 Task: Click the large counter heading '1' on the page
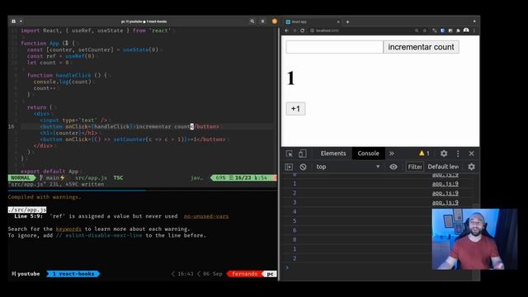coord(291,78)
